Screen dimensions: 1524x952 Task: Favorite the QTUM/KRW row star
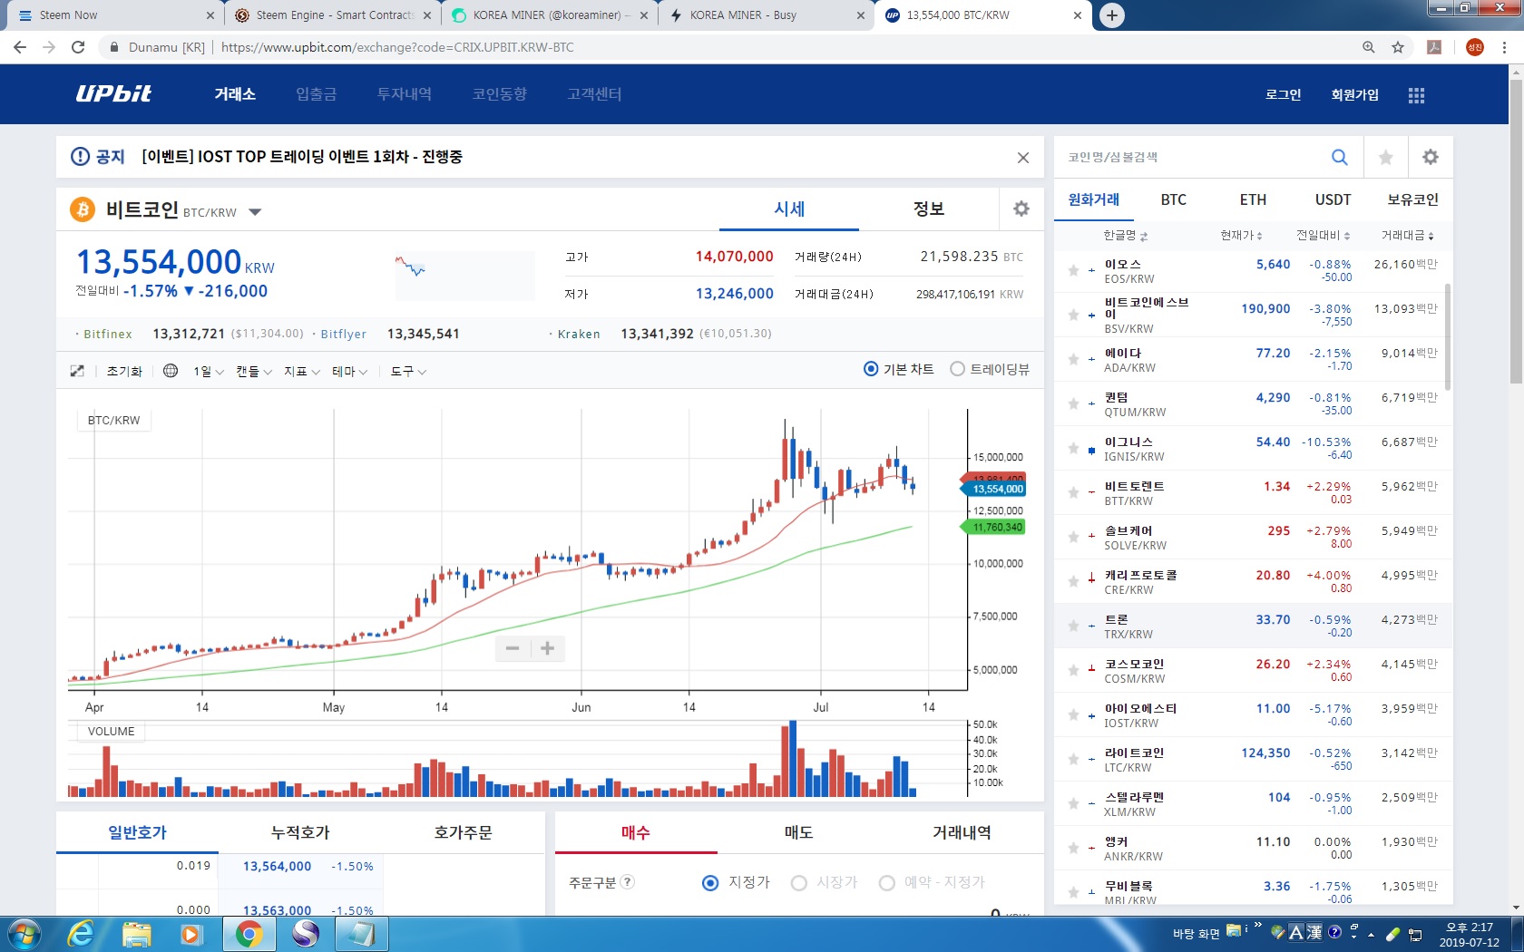(x=1073, y=404)
